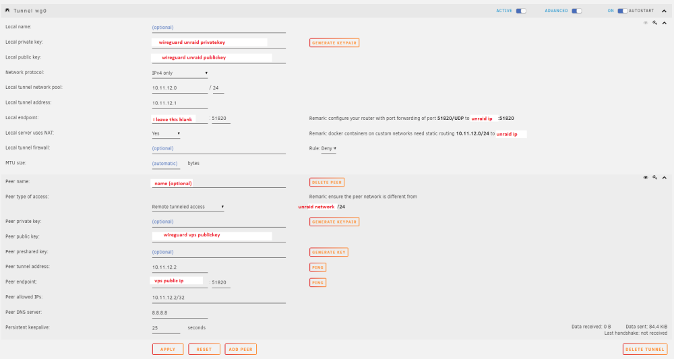
Task: Click the eye icon in the local tunnel section
Action: click(645, 23)
